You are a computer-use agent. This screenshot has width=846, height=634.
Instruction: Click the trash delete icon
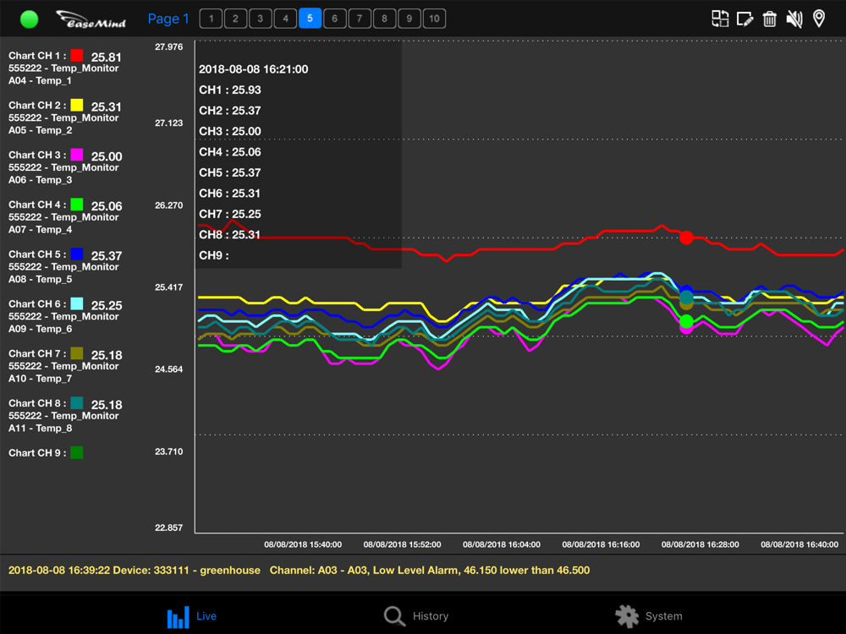pyautogui.click(x=769, y=19)
